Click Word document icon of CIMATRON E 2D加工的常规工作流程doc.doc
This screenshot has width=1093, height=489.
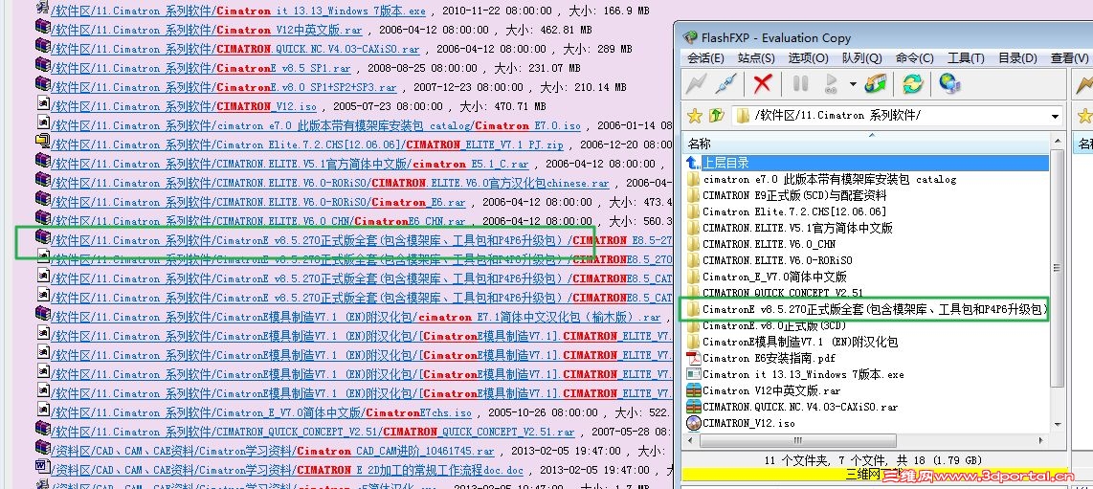tap(42, 466)
